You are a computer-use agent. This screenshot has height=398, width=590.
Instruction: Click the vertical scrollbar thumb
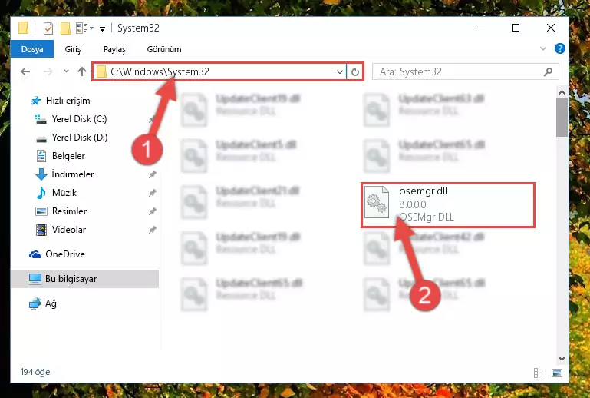point(562,118)
